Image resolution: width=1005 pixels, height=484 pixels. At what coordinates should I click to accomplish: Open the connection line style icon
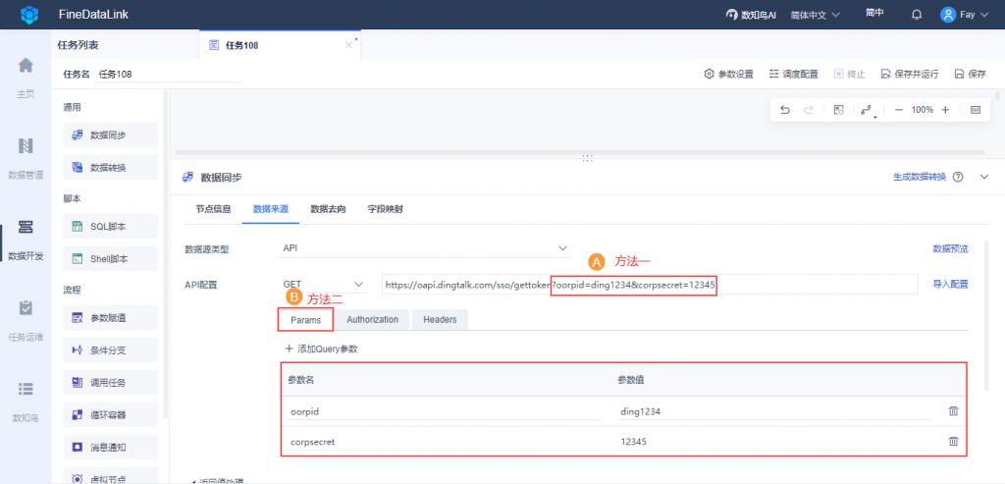click(x=868, y=110)
